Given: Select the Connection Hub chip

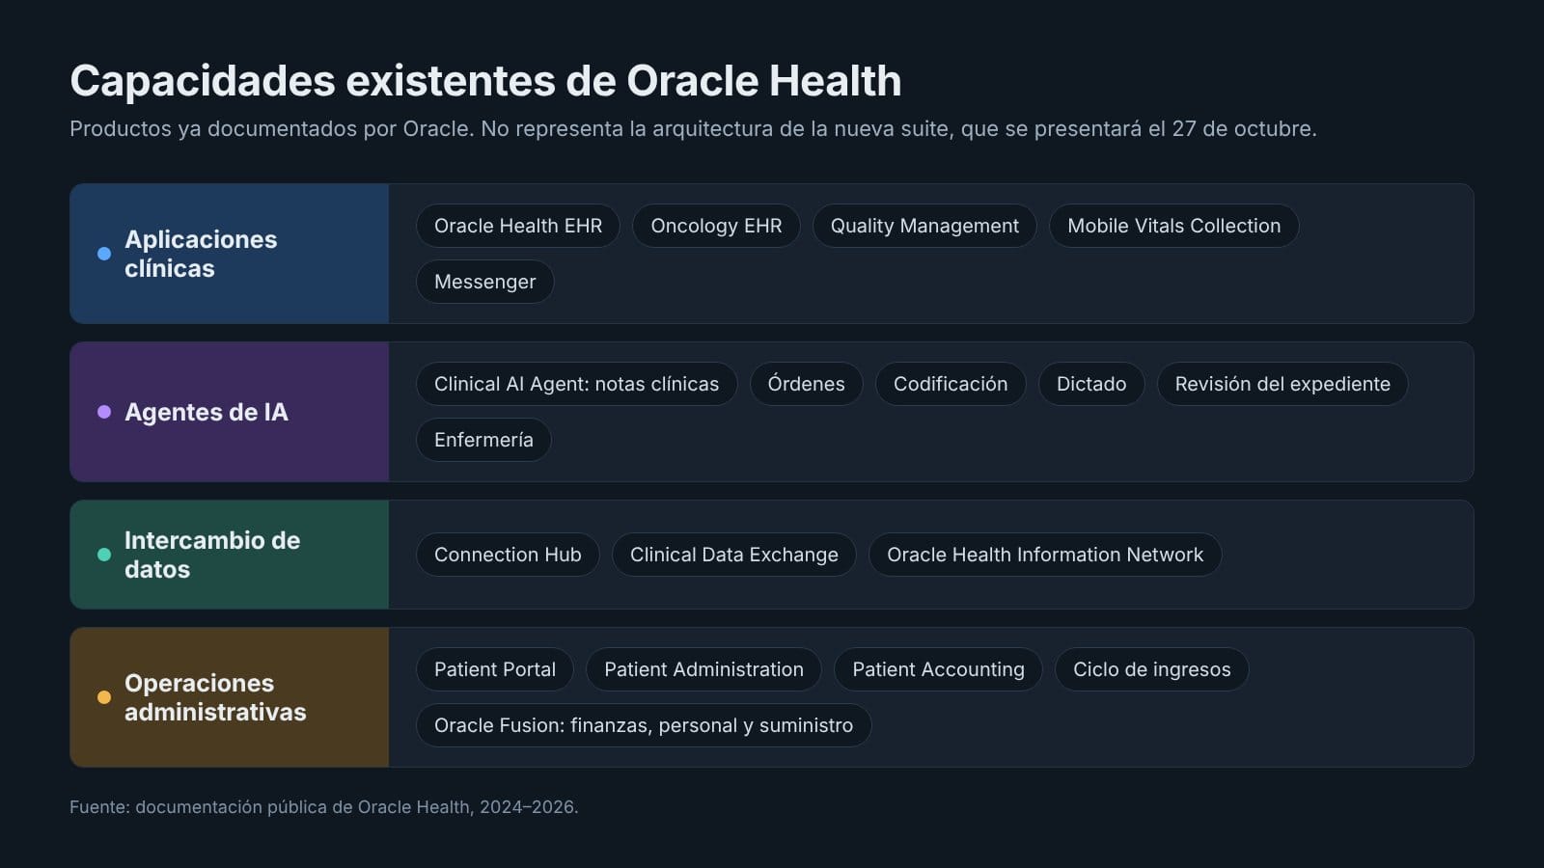Looking at the screenshot, I should coord(508,555).
